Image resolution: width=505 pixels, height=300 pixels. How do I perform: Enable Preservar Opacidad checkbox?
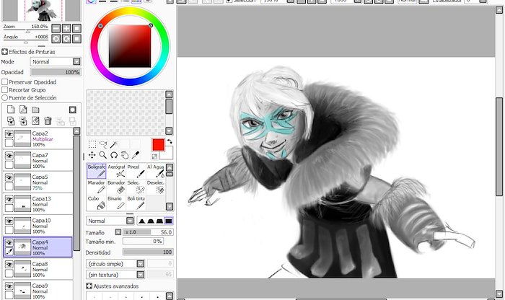point(5,82)
